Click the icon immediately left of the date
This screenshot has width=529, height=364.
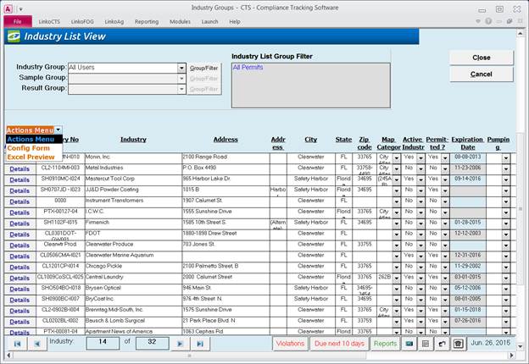[459, 344]
